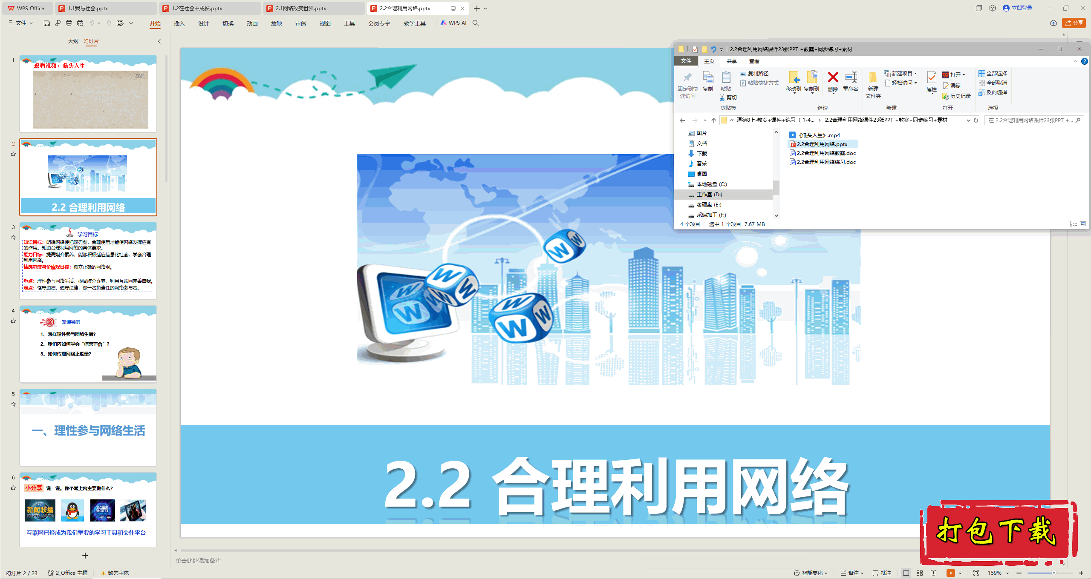Switch to the 2.1网络改变世界.pptx tab

coord(314,8)
